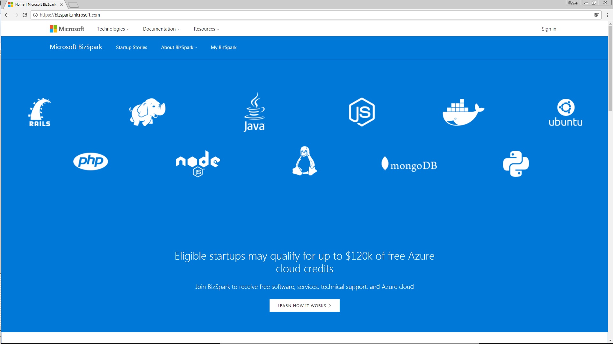Click scrollbar up arrow
This screenshot has width=613, height=344.
pos(610,24)
